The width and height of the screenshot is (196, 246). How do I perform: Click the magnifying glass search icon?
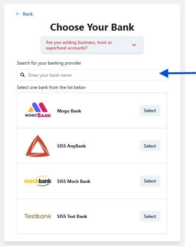click(x=22, y=75)
